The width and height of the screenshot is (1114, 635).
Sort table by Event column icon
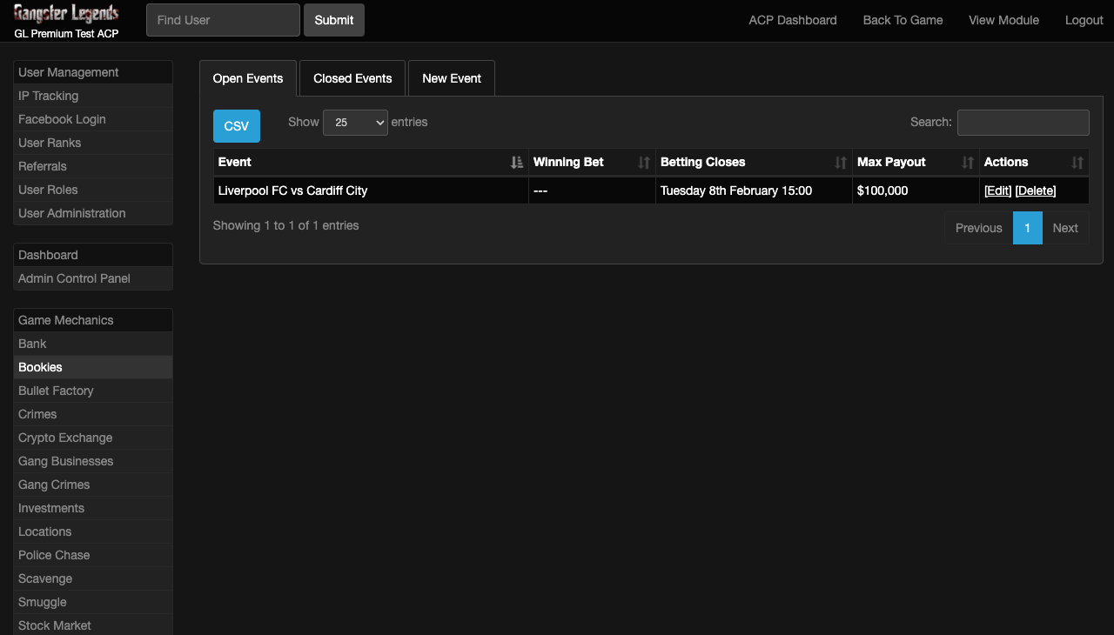pyautogui.click(x=517, y=163)
